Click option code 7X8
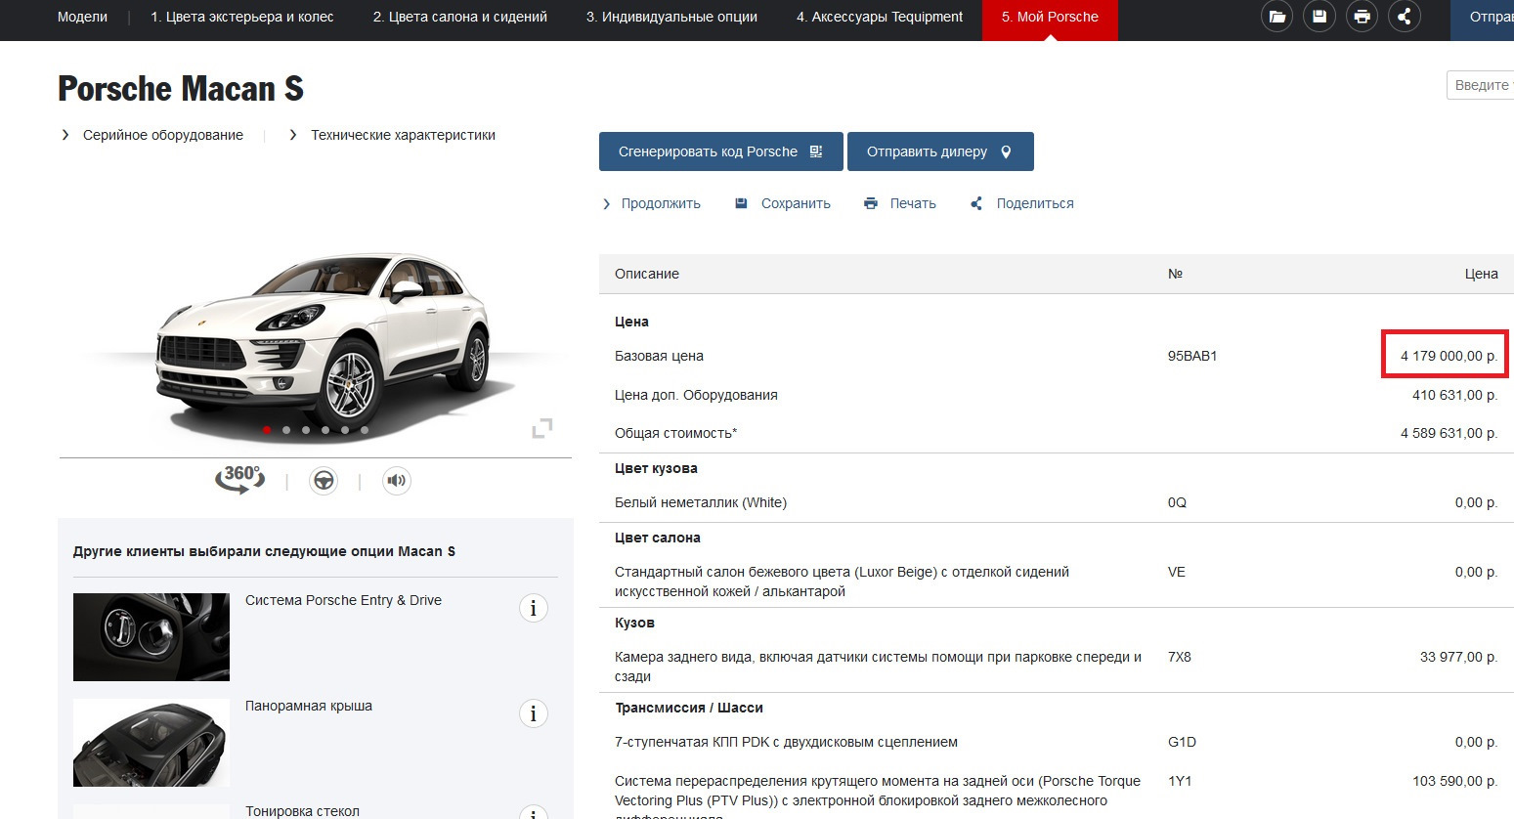This screenshot has width=1514, height=819. pyautogui.click(x=1180, y=657)
